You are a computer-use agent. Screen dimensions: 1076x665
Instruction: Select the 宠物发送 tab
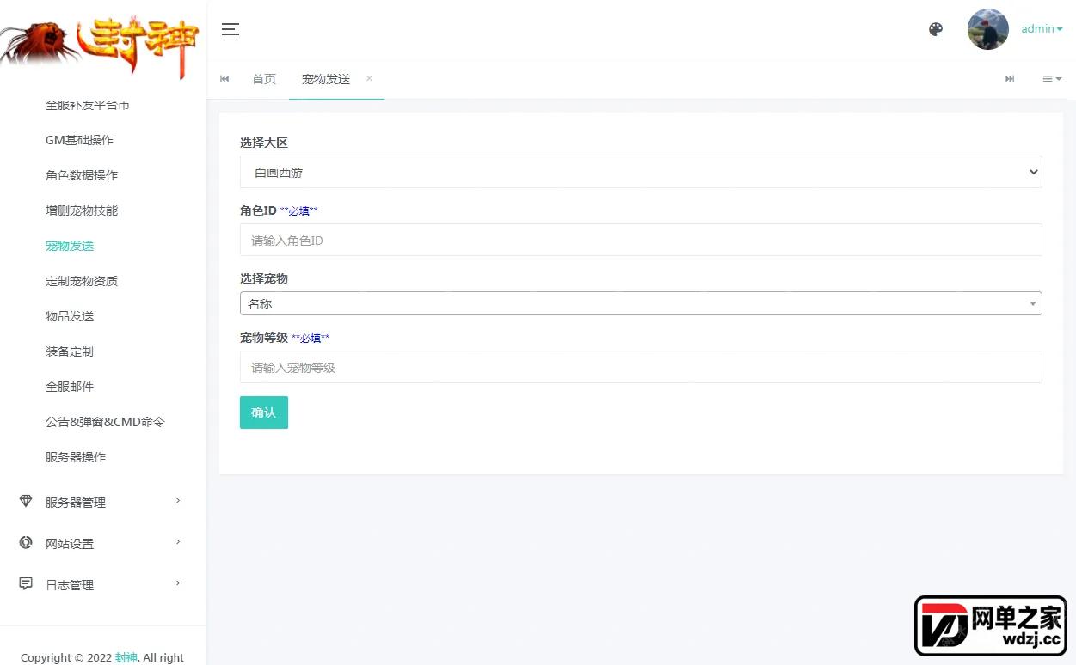click(326, 79)
